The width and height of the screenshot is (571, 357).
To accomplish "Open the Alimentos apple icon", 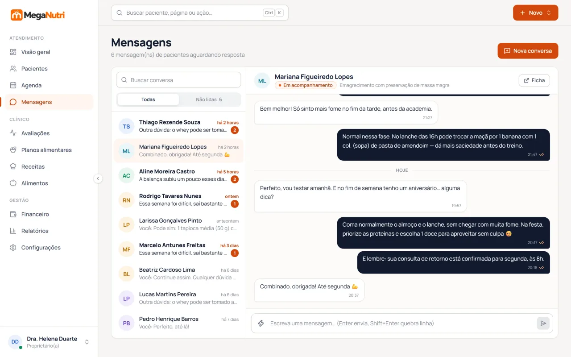I will [13, 183].
